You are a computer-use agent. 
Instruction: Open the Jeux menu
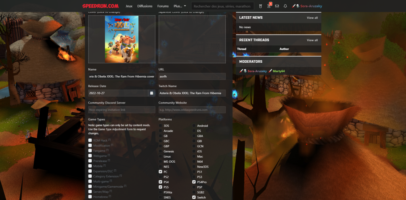click(x=129, y=6)
